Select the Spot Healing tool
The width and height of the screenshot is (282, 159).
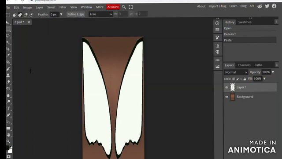point(8,62)
